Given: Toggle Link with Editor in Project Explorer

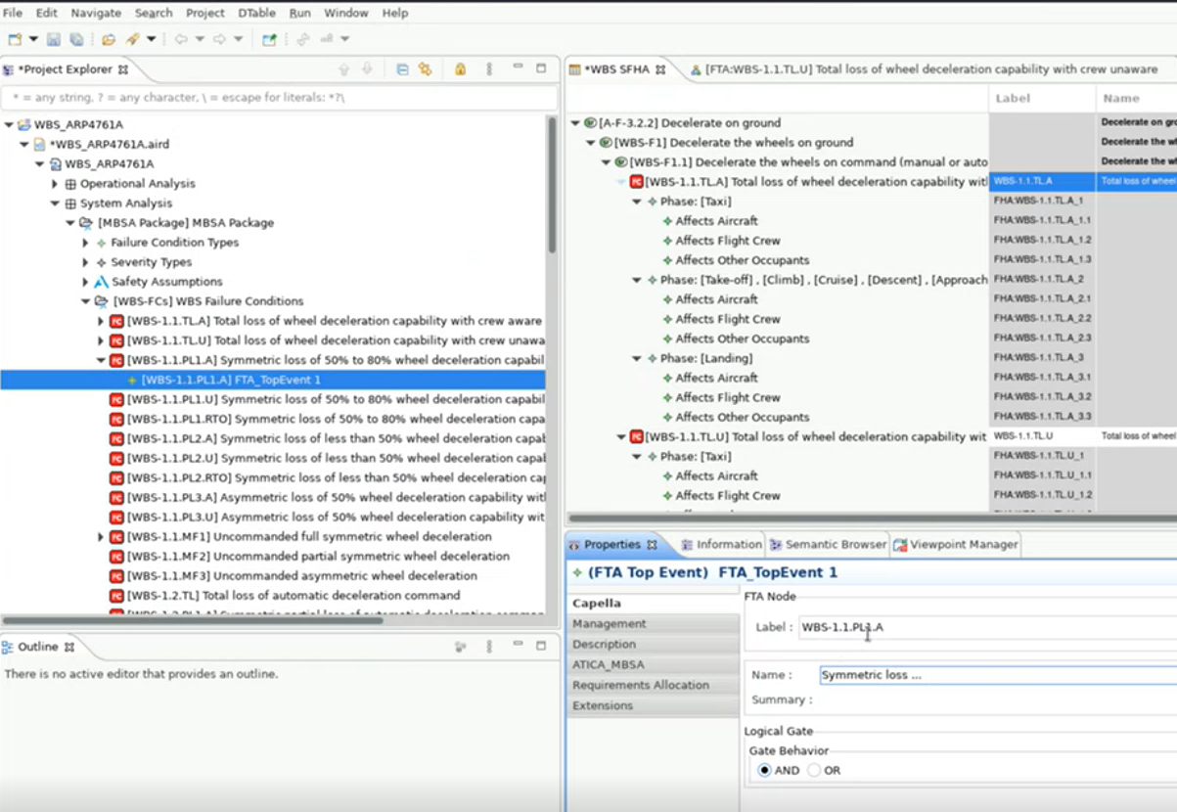Looking at the screenshot, I should (x=425, y=69).
